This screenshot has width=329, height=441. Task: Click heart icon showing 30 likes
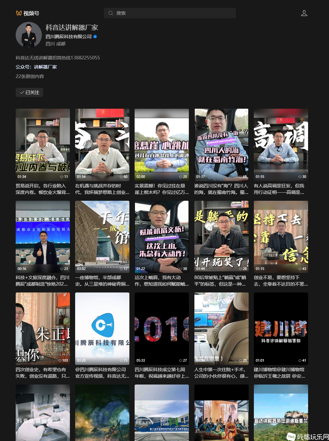click(300, 177)
